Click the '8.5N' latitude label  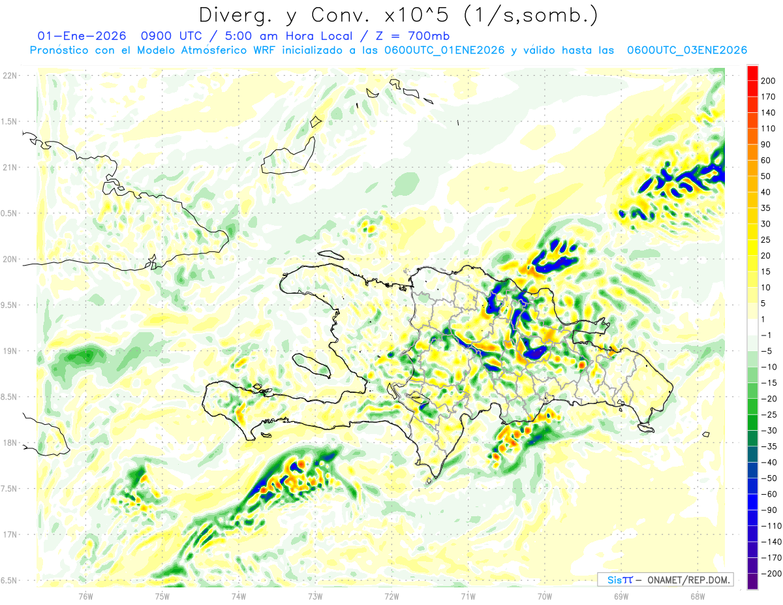[x=10, y=397]
